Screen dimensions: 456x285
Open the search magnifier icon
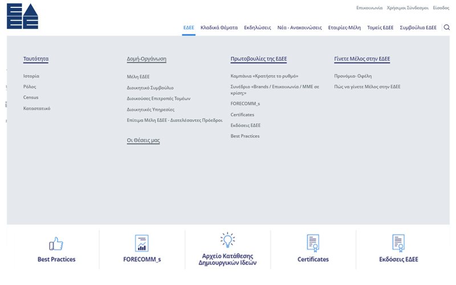click(446, 27)
